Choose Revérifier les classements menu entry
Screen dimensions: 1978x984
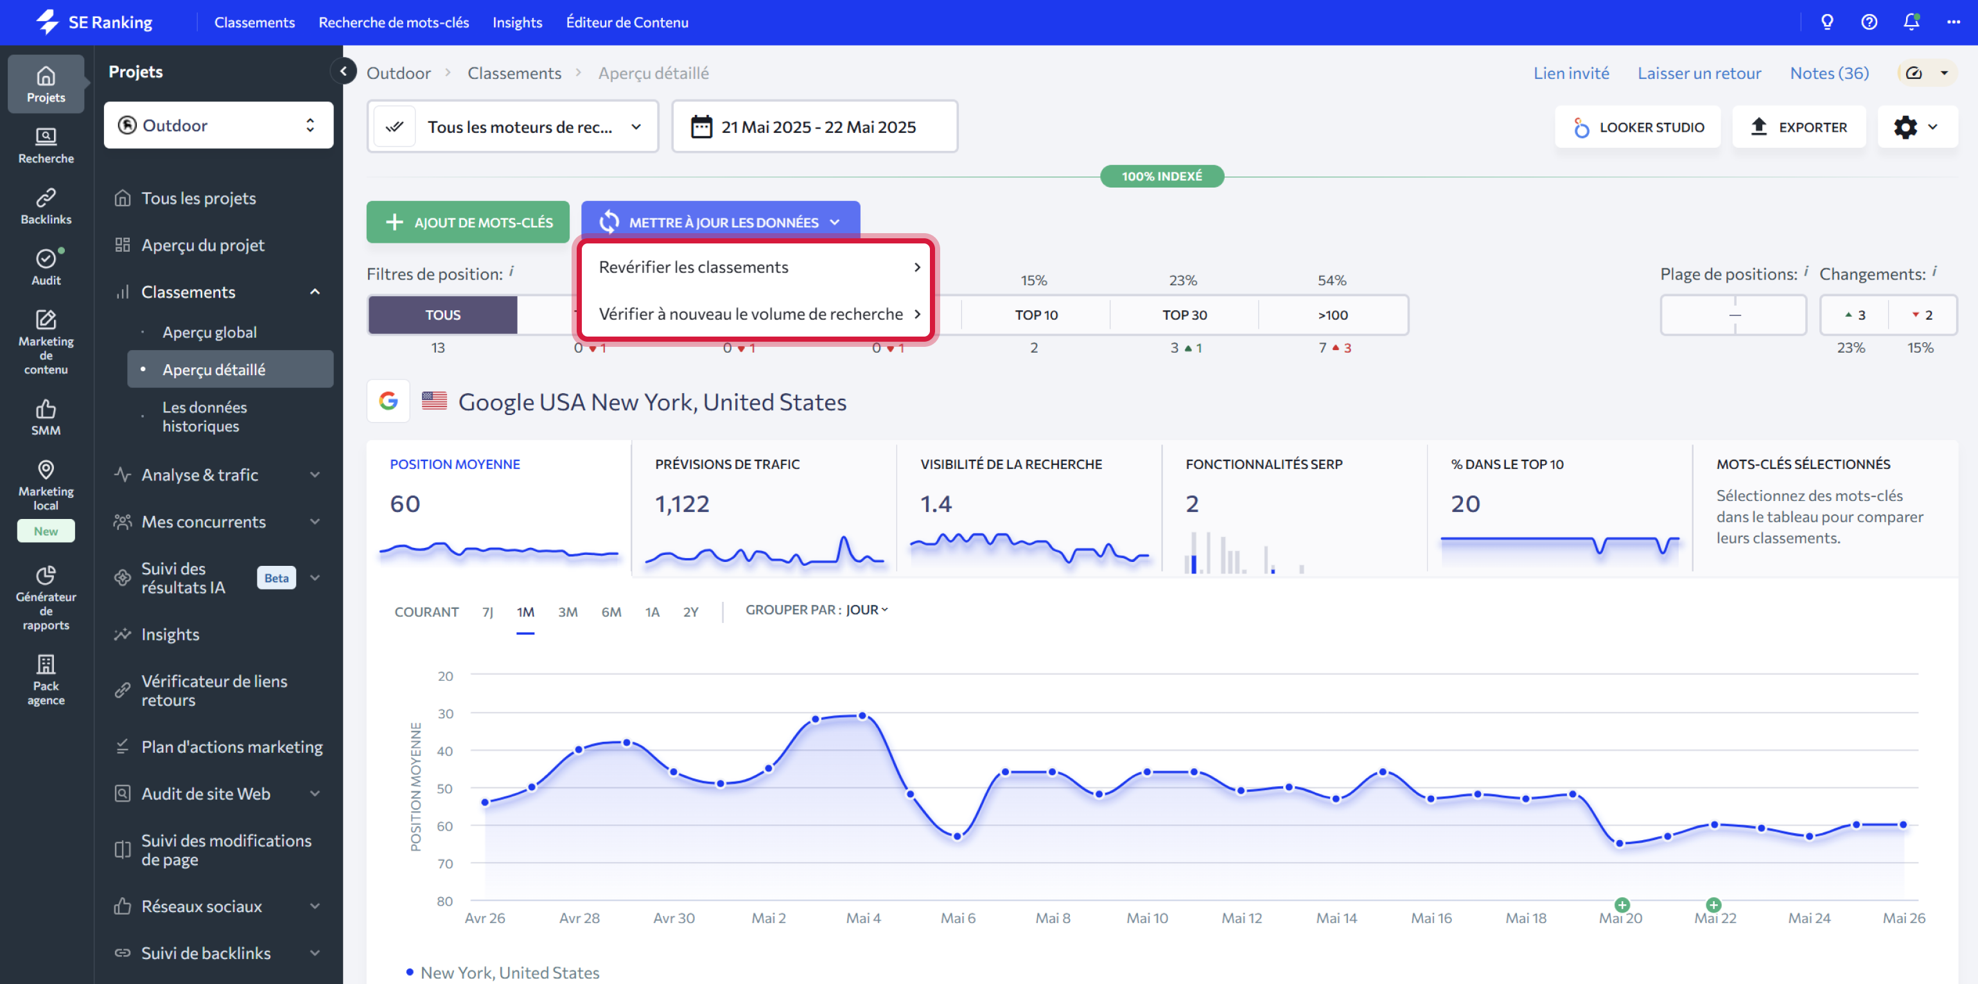click(757, 267)
